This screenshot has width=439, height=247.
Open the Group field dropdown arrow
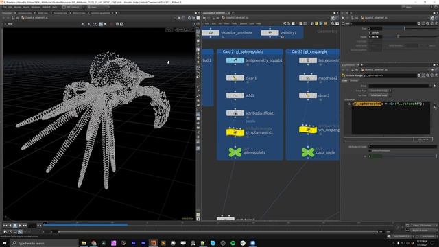coord(431,86)
